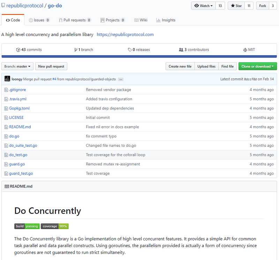Open 'fix comment typo' commit message
This screenshot has height=260, width=279.
tap(101, 136)
